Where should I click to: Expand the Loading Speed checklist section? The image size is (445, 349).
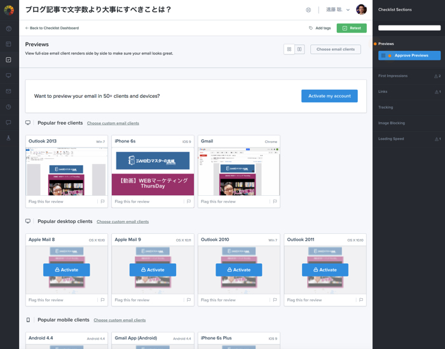[391, 139]
